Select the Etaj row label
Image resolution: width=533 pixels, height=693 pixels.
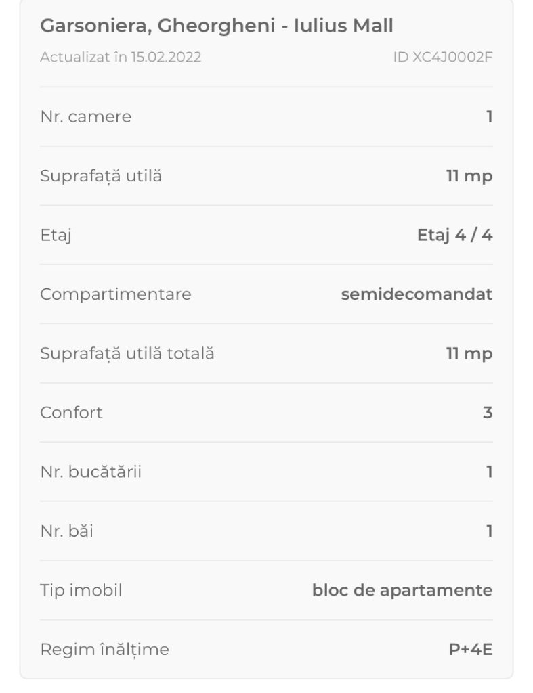[56, 236]
